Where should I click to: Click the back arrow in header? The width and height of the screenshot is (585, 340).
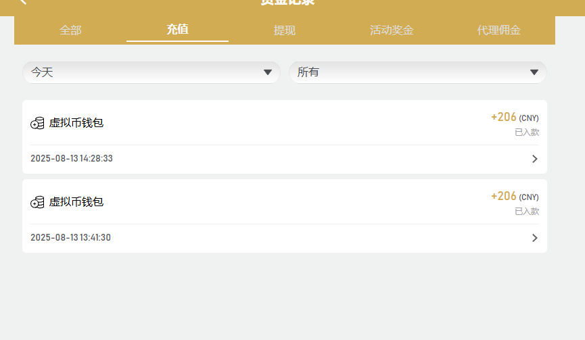23,2
